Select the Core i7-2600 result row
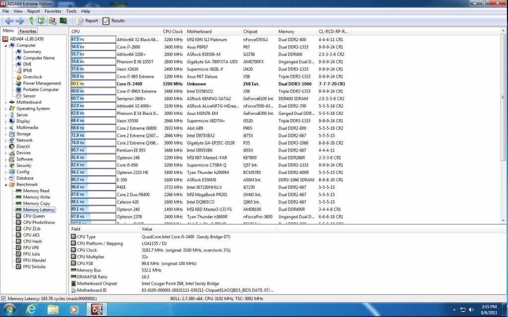This screenshot has height=317, width=508. (x=128, y=47)
